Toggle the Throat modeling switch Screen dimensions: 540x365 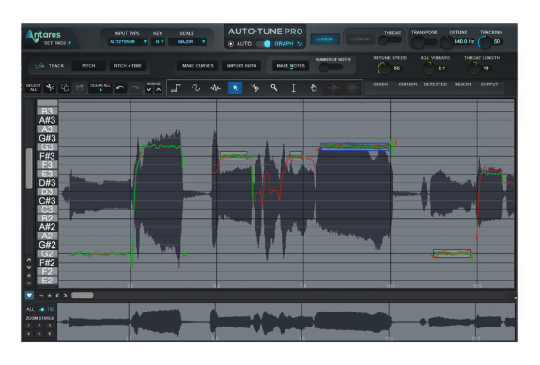[x=390, y=40]
